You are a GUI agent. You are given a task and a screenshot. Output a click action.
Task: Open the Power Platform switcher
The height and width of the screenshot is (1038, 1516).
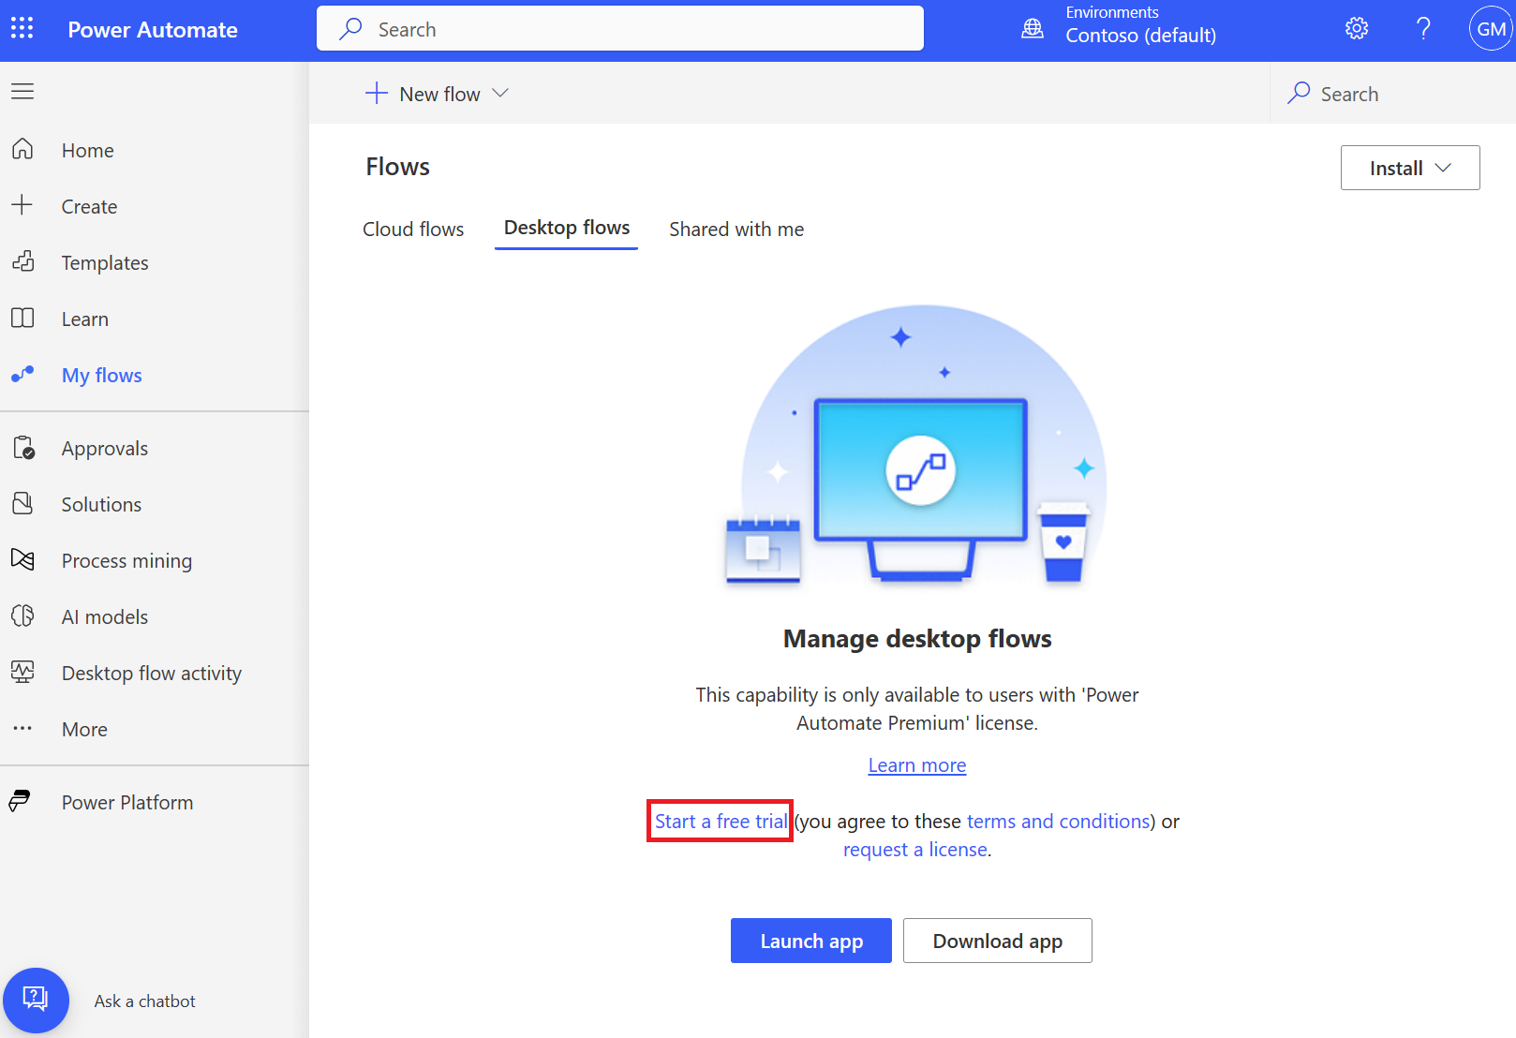[126, 802]
